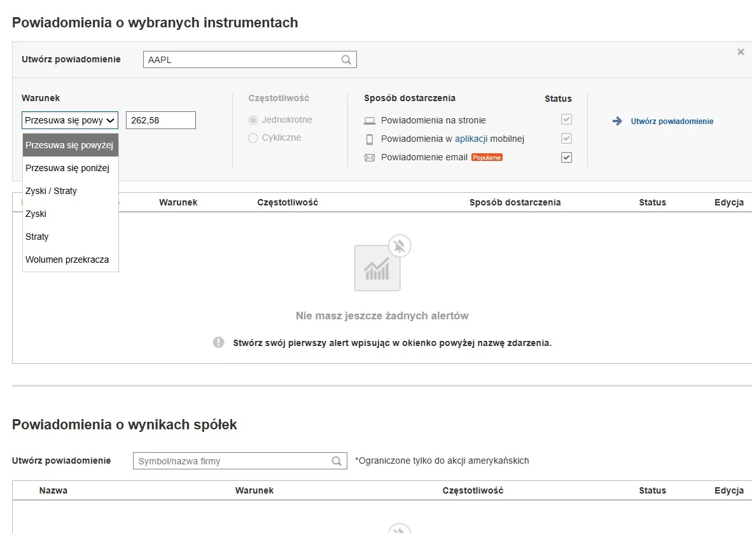This screenshot has height=533, width=752.
Task: Click the magnifier icon in the AAPL search field
Action: pyautogui.click(x=345, y=59)
